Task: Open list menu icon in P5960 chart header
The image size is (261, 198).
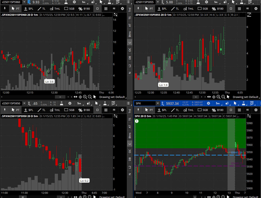Action: click(x=128, y=2)
